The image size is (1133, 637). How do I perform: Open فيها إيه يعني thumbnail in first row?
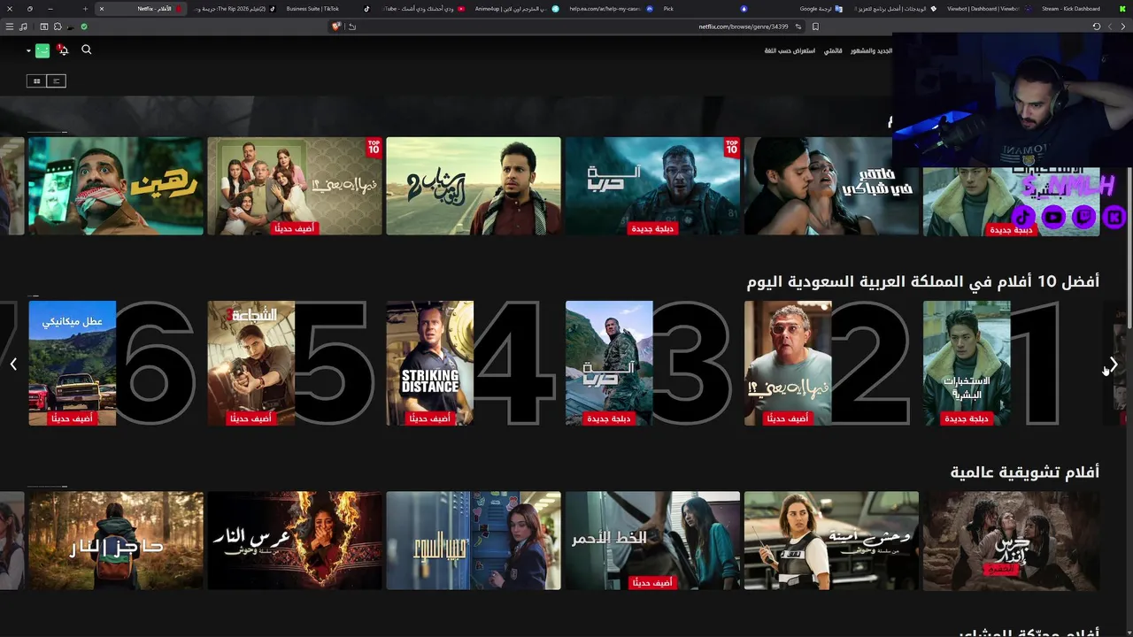point(295,186)
